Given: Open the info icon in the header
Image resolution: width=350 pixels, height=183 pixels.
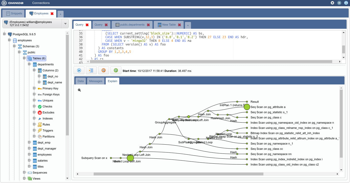Looking at the screenshot, I should tap(346, 3).
